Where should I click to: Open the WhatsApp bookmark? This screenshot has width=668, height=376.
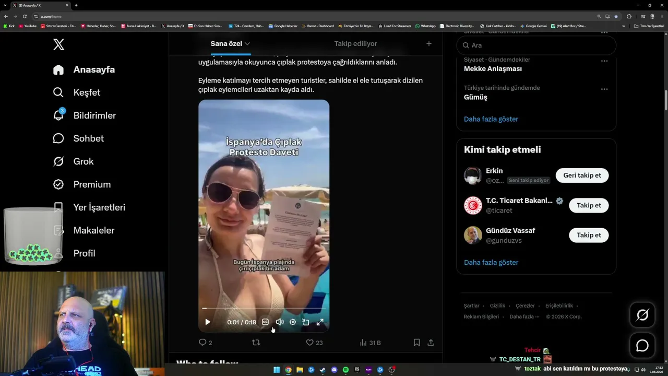425,26
